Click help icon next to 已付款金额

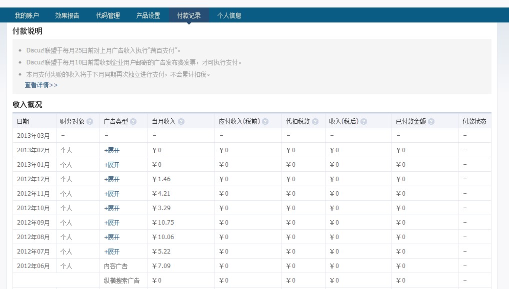point(431,121)
